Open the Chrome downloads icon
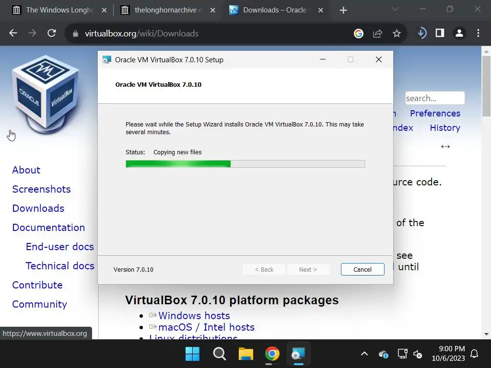The width and height of the screenshot is (491, 368). point(422,33)
